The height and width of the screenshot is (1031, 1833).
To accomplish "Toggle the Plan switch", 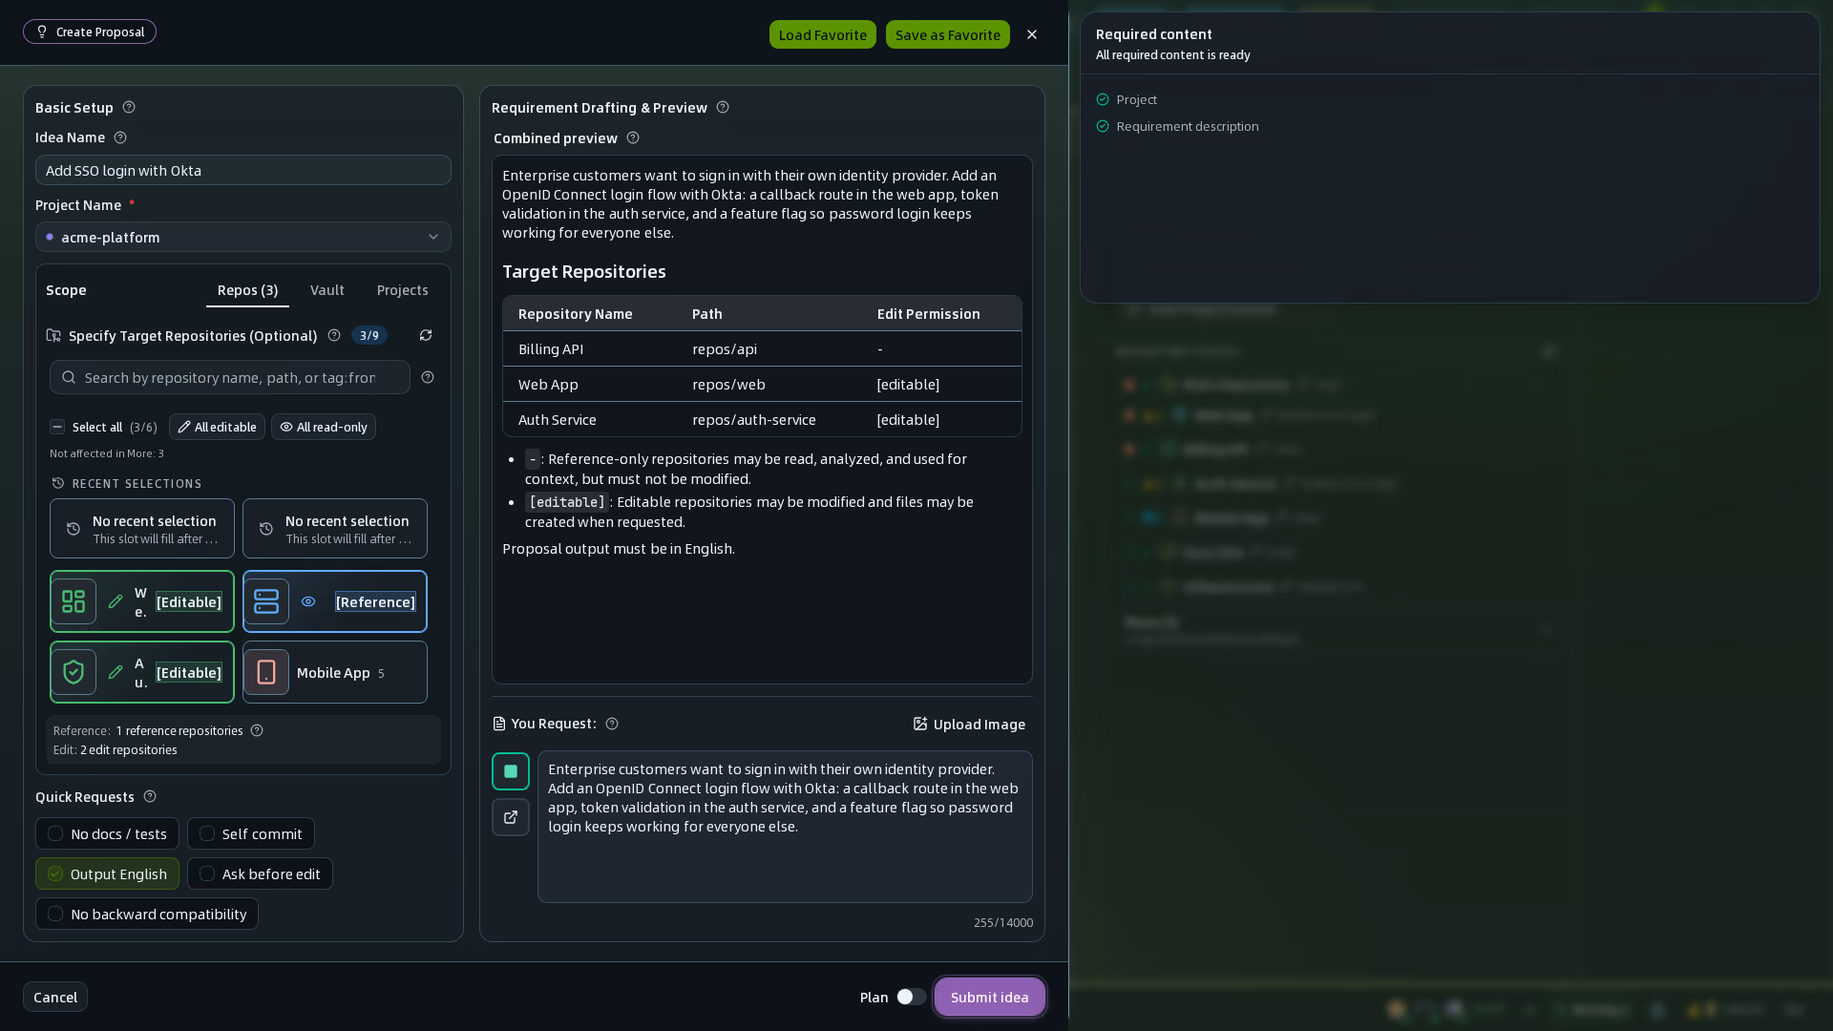I will coord(911,997).
